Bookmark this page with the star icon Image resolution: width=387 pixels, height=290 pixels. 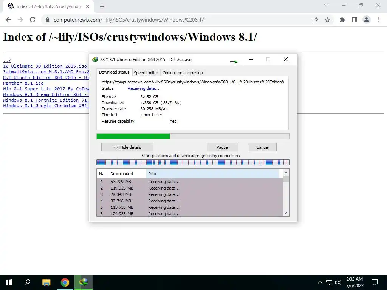click(x=327, y=20)
